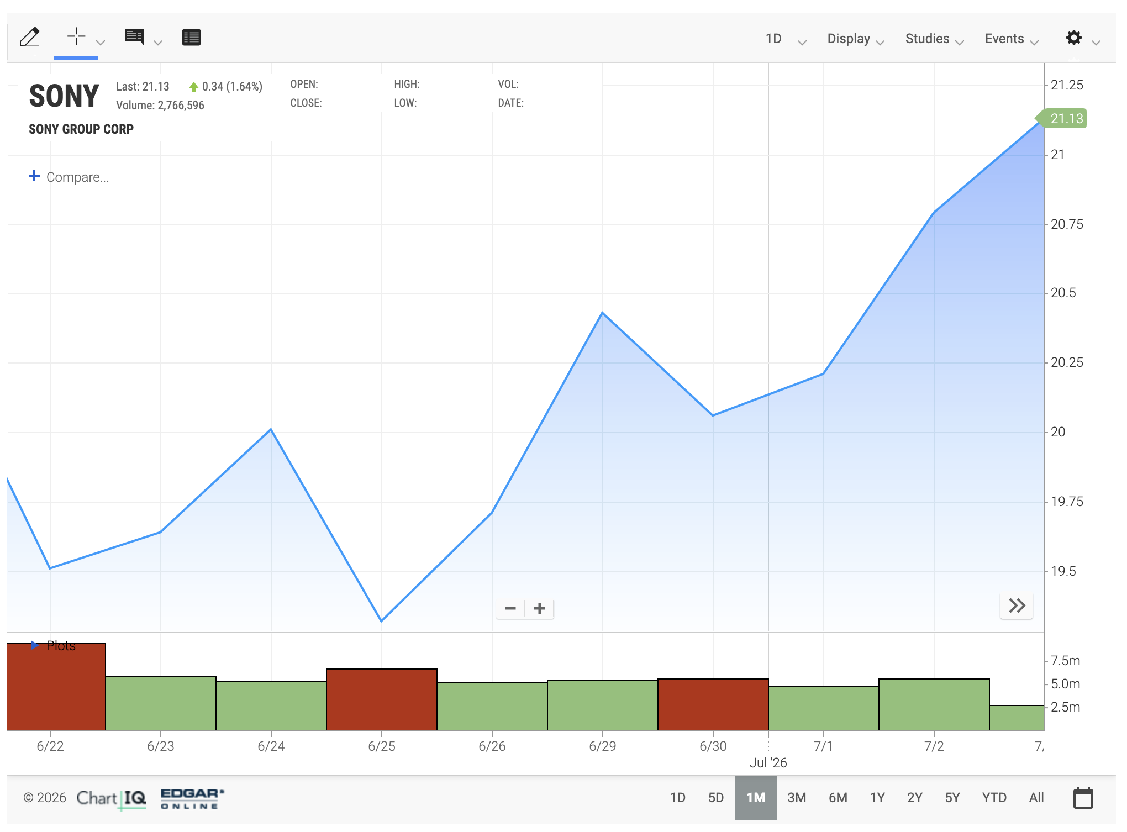Click the SONY ticker symbol

tap(64, 96)
